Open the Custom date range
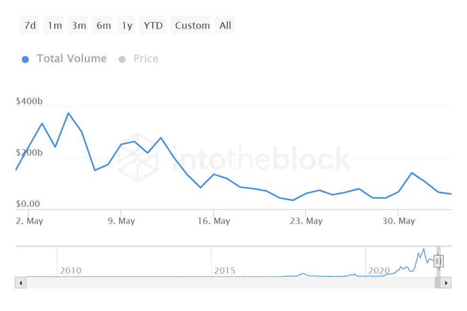Viewport: 467px width, 311px height. coord(193,25)
